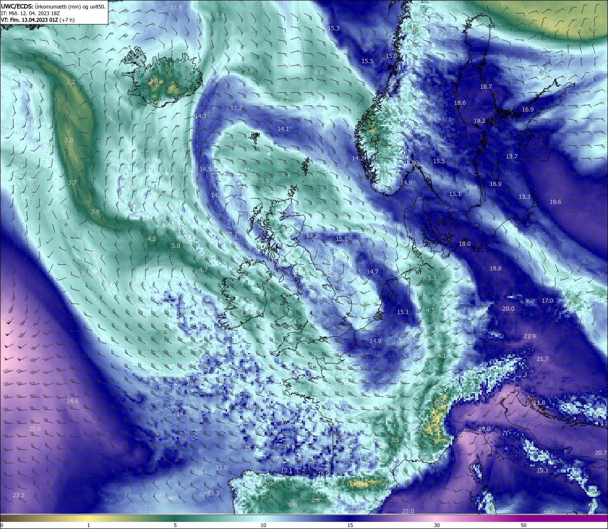Click the '30' tick label on color scale

[437, 525]
